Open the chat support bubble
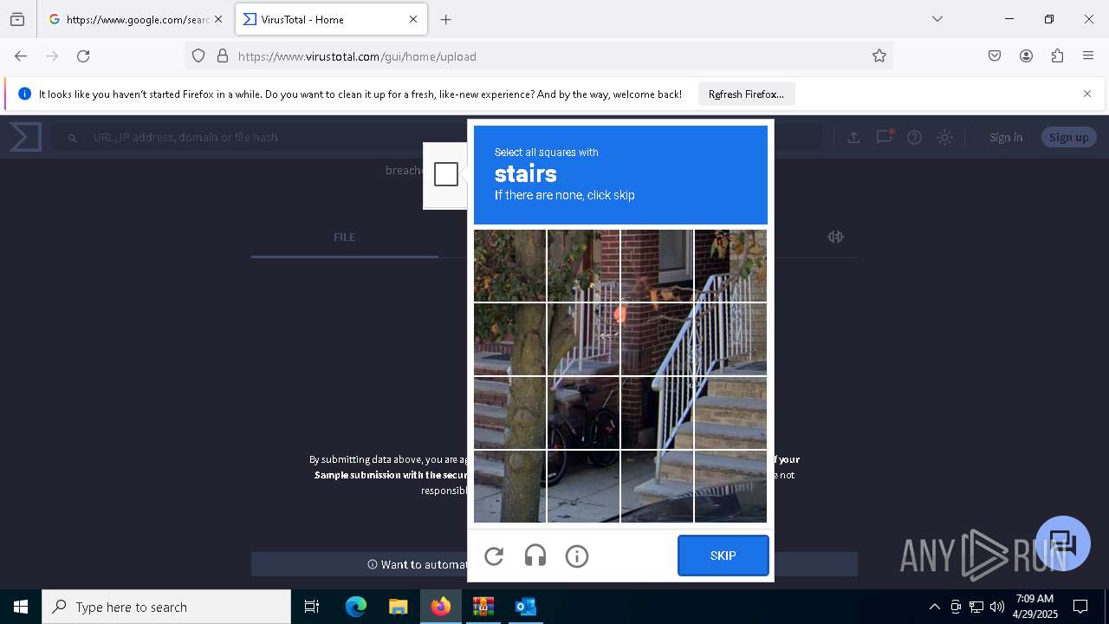 point(1063,543)
